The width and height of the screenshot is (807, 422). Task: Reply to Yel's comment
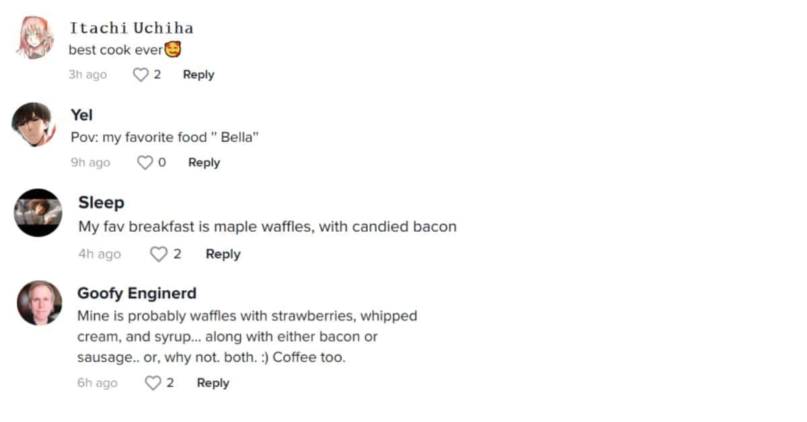pos(203,162)
